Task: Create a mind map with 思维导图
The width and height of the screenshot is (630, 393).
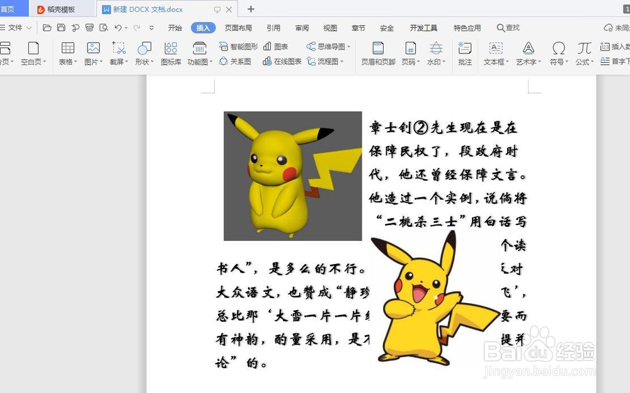Action: tap(327, 46)
